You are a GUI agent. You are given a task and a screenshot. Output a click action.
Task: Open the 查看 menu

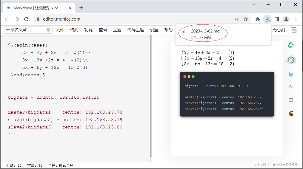pyautogui.click(x=103, y=30)
